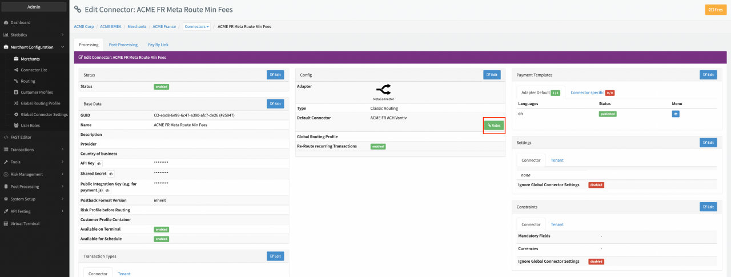Navigate to ACME France breadcrumb link
This screenshot has width=731, height=277.
pyautogui.click(x=164, y=27)
